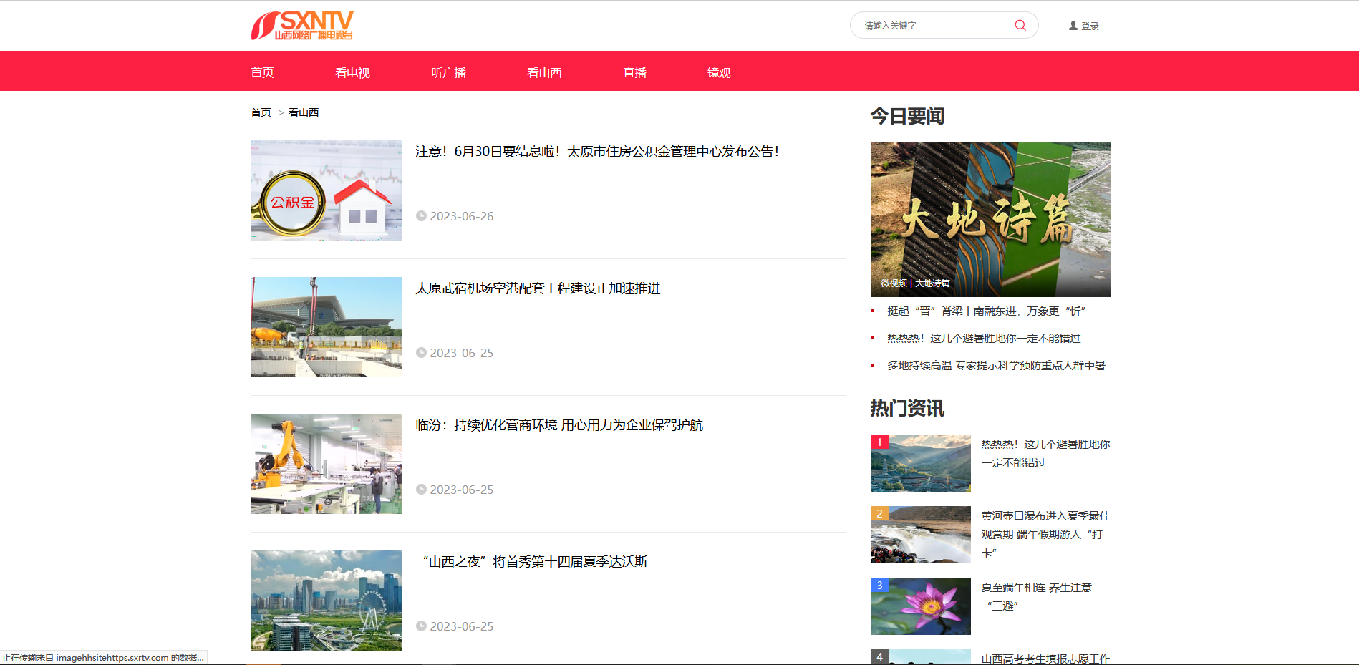
Task: Click the magnifier search icon
Action: [1020, 26]
